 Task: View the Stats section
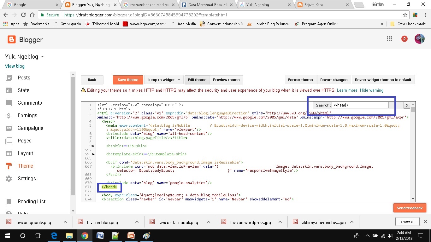tap(23, 90)
